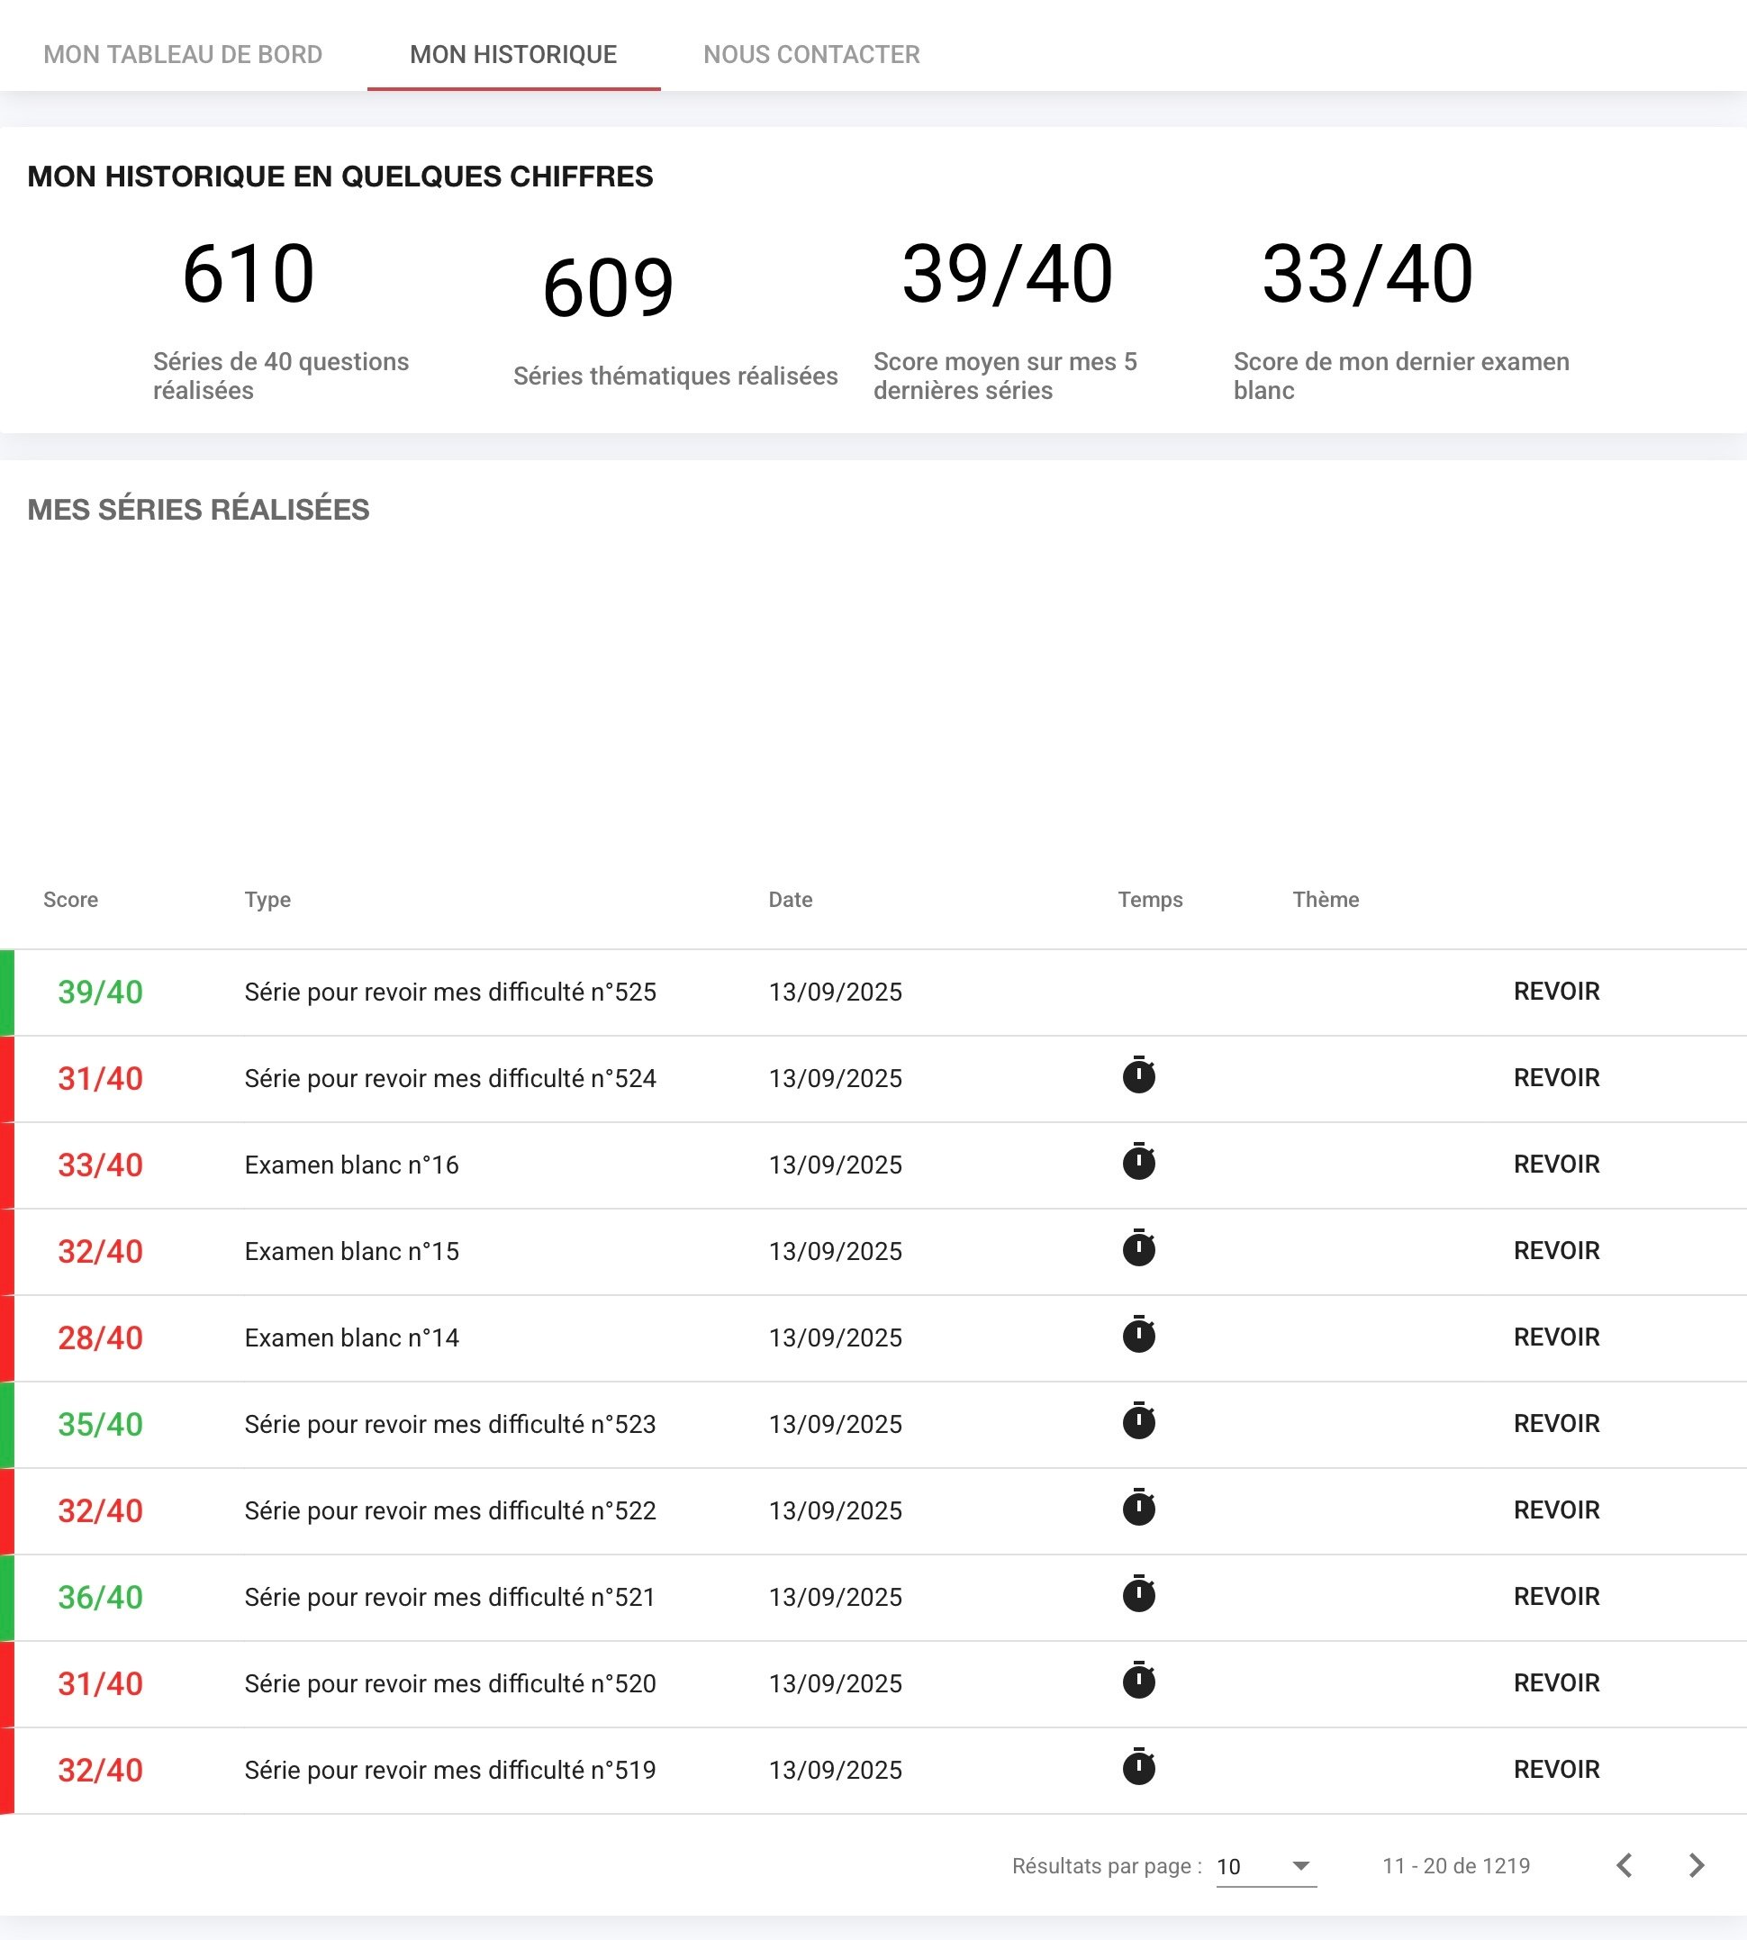Sort table by Date column header

click(790, 900)
